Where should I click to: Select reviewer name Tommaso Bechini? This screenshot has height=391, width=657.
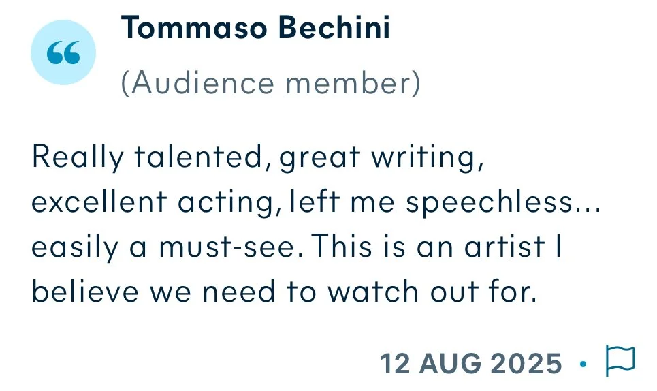point(255,28)
